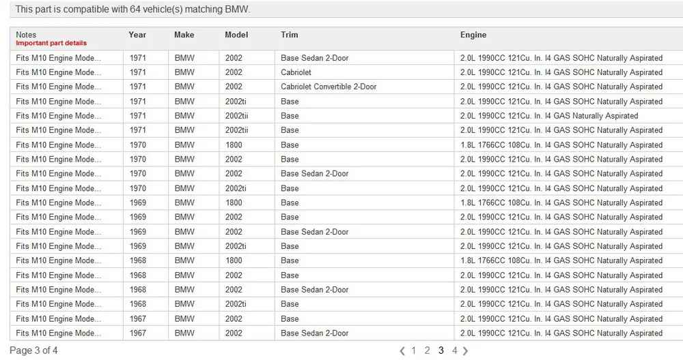Screen dimensions: 683x360
Task: Click the 1.8L 1766CC engine cell for 1970
Action: coord(561,145)
